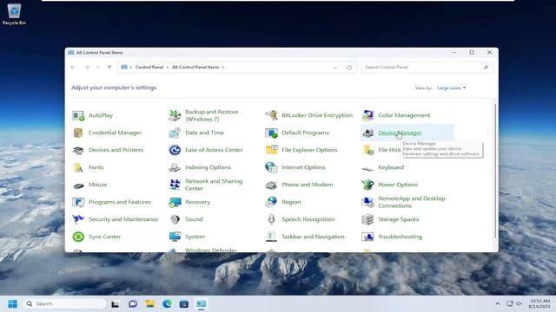Launch File Explorer from taskbar
This screenshot has width=556, height=312.
coord(150,304)
